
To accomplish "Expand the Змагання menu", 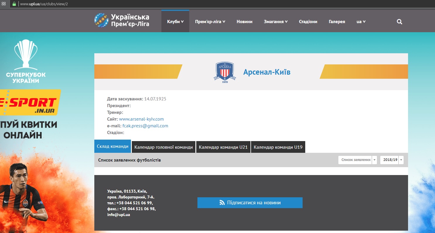I will tap(276, 22).
